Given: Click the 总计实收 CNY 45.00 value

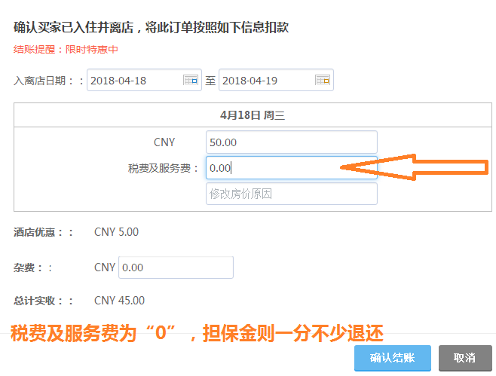Looking at the screenshot, I should 119,301.
